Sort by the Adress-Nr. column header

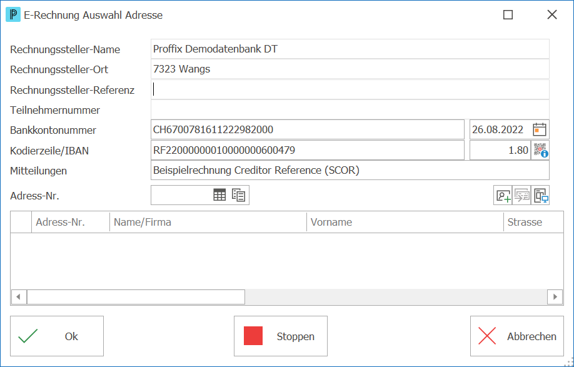pos(71,222)
